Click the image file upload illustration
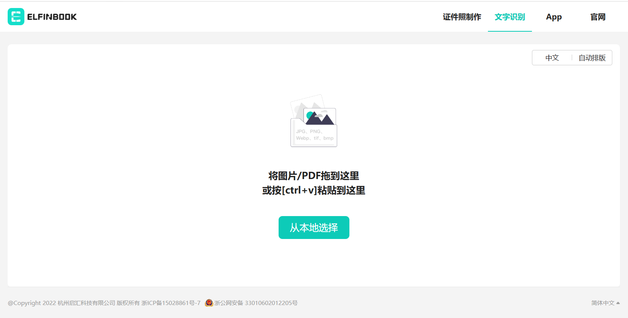This screenshot has height=318, width=628. 314,121
